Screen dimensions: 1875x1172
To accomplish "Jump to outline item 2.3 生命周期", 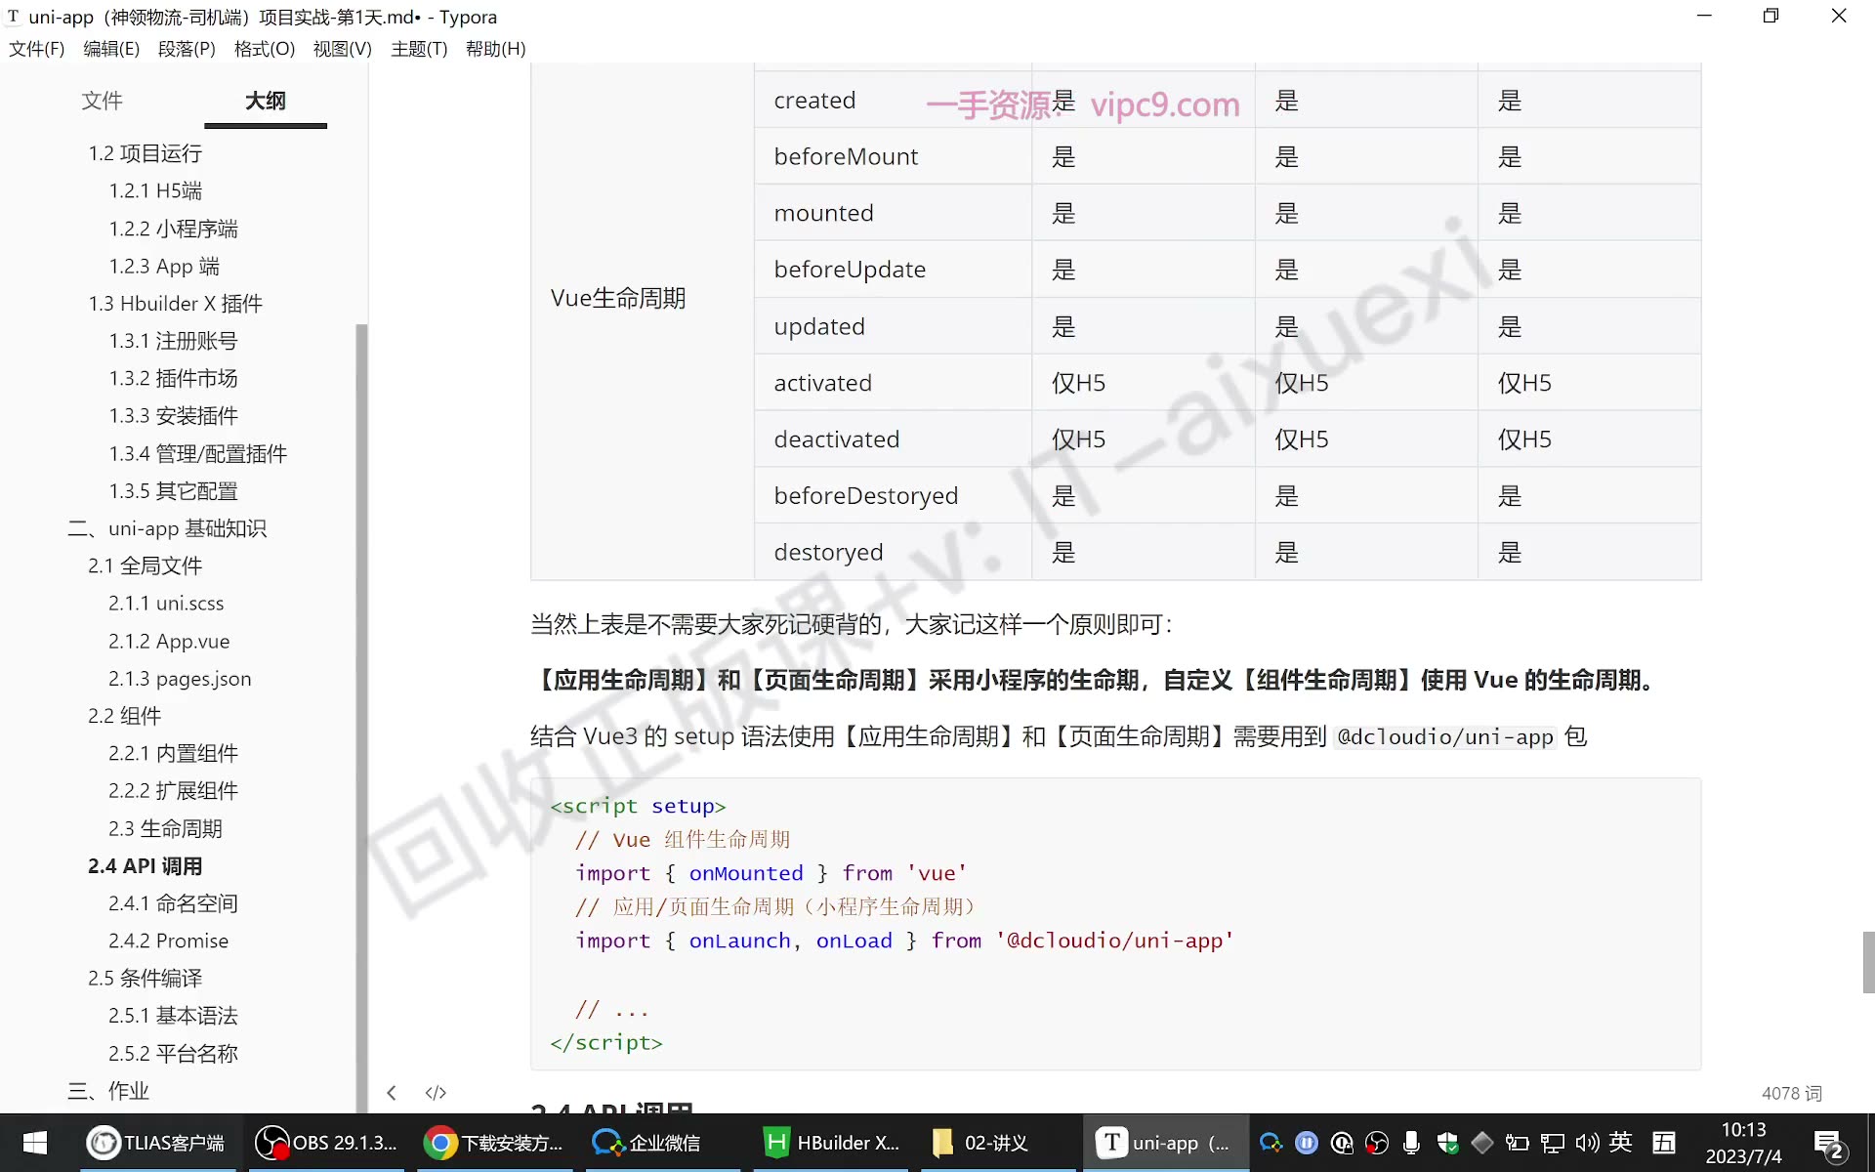I will (165, 828).
